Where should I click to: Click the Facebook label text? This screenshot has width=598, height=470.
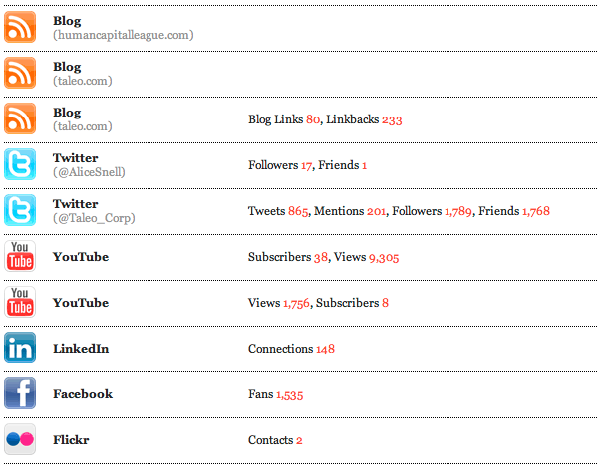coord(83,393)
